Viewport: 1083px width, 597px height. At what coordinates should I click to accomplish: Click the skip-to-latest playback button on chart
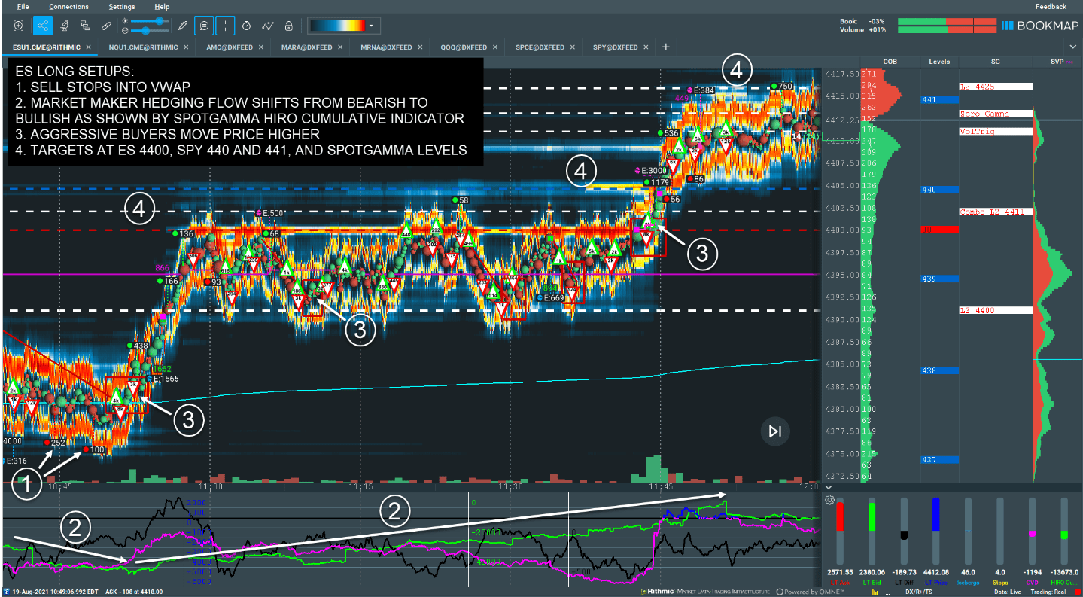(775, 431)
